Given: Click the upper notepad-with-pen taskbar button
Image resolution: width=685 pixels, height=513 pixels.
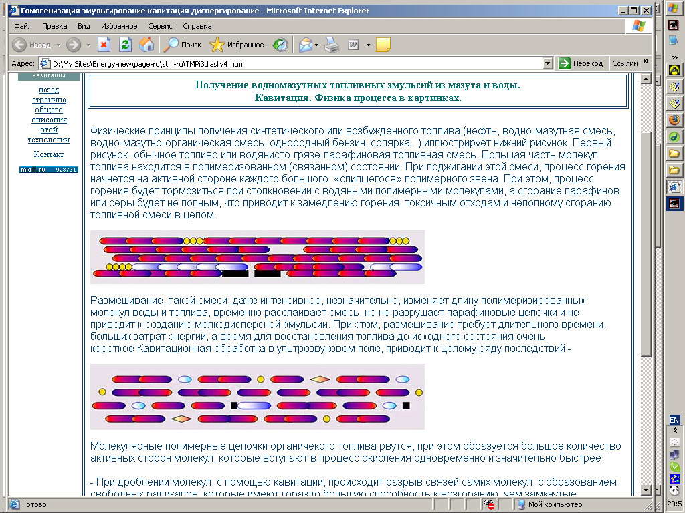Looking at the screenshot, I should (674, 87).
